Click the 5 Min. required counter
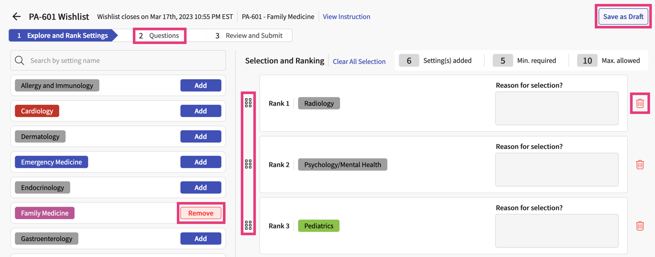The image size is (655, 257). pyautogui.click(x=524, y=61)
